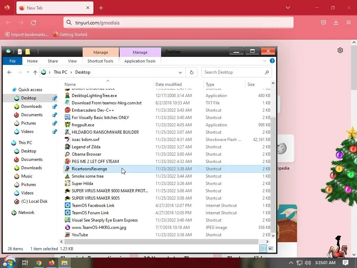Click the SUPER VIRUS MAKER 9005 icon
The image size is (357, 268).
tap(67, 198)
